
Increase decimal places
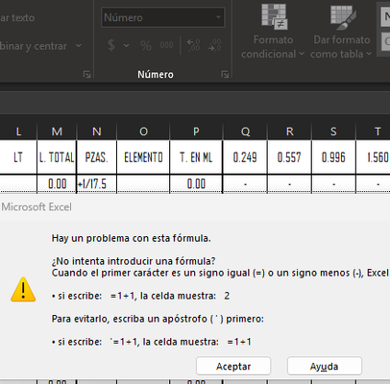[193, 45]
